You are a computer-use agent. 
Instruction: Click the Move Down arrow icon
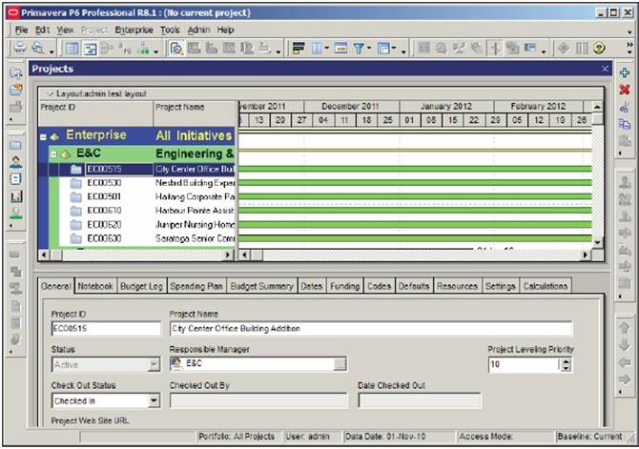coord(625,345)
